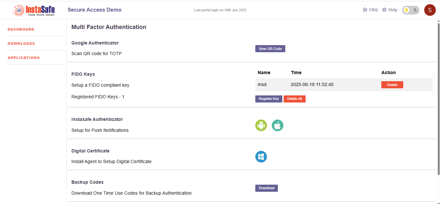The width and height of the screenshot is (440, 204).
Task: Click the page vertical scrollbar
Action: point(438,99)
